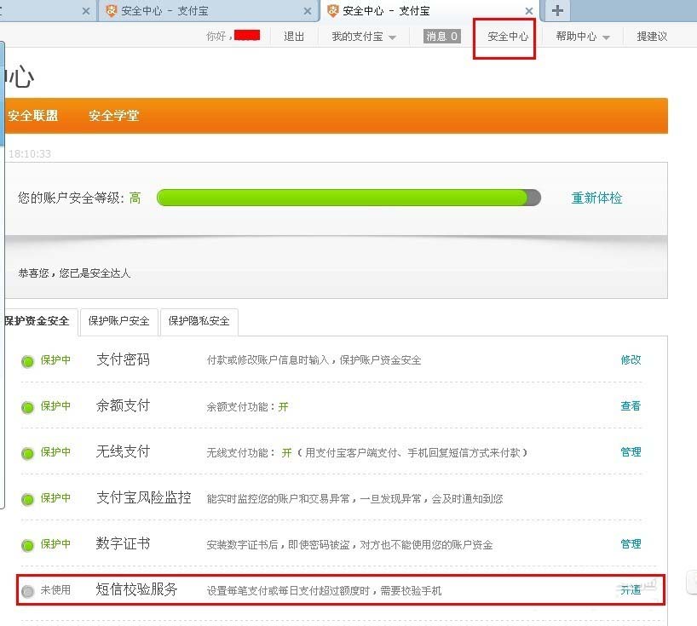Click the 支付密码 item title
The image size is (697, 626).
coord(124,359)
